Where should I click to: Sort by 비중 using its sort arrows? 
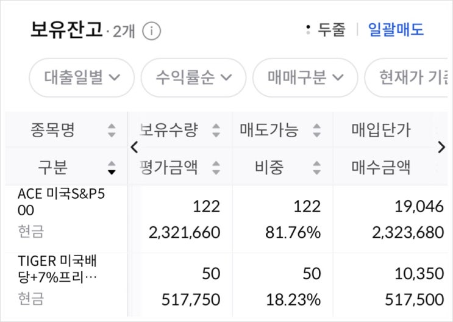[x=317, y=168]
